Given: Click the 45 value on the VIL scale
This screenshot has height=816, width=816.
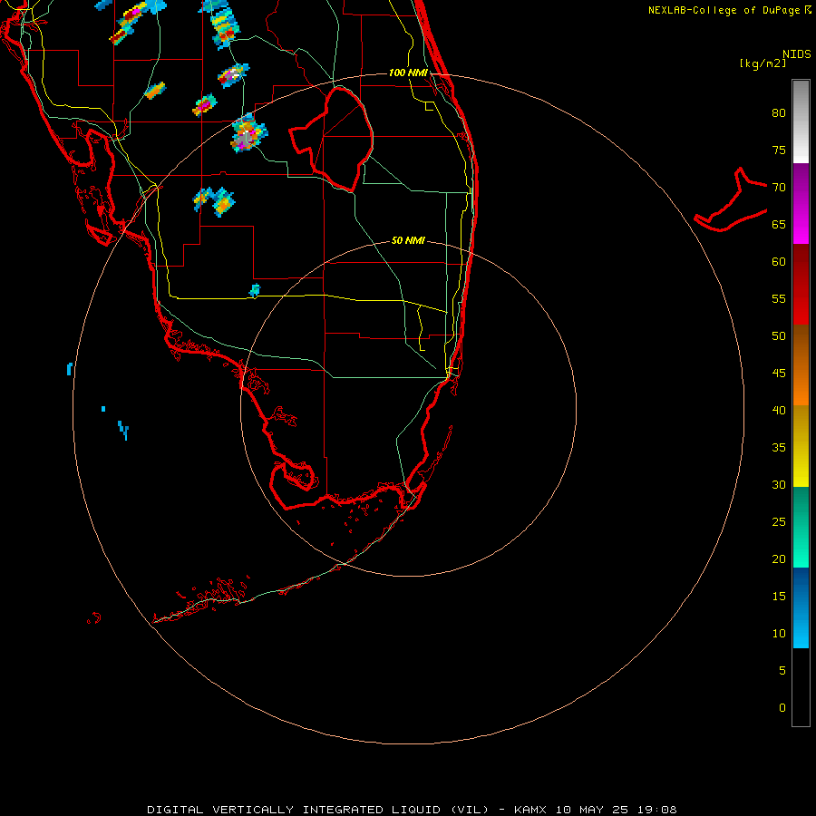Looking at the screenshot, I should click(x=779, y=374).
